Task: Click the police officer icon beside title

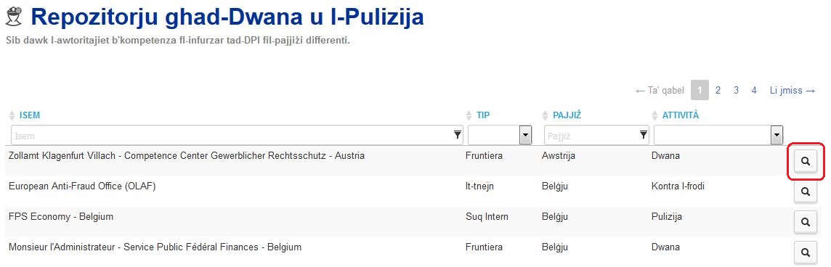Action: pos(15,17)
